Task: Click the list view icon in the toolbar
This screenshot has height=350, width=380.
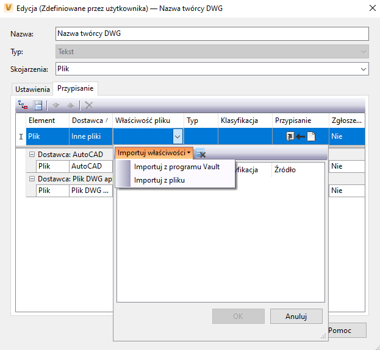Action: coord(38,105)
